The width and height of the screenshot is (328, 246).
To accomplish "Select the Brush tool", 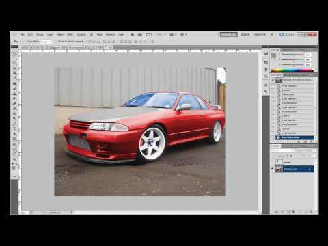I will point(15,89).
